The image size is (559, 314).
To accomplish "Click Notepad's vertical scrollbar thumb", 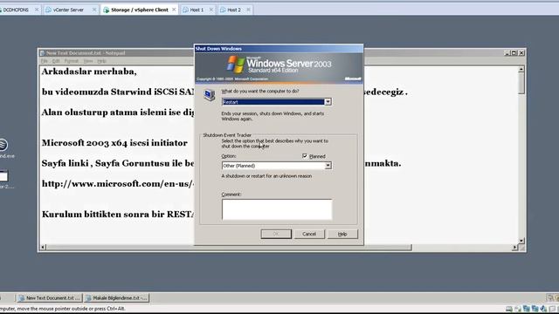I will [521, 84].
